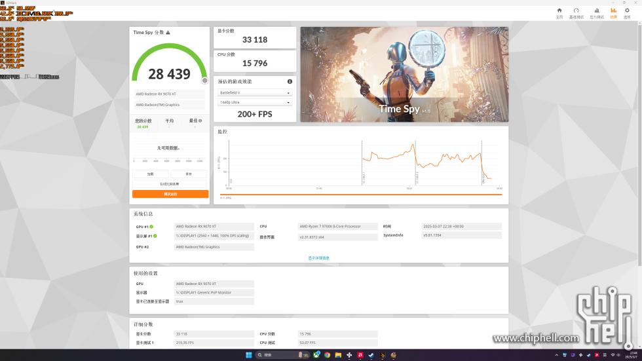Click the 200+ FPS estimate text
Image resolution: width=642 pixels, height=361 pixels.
click(255, 114)
